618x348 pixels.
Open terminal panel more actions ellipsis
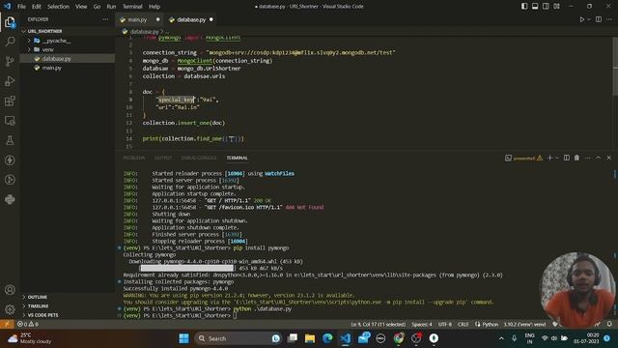588,158
